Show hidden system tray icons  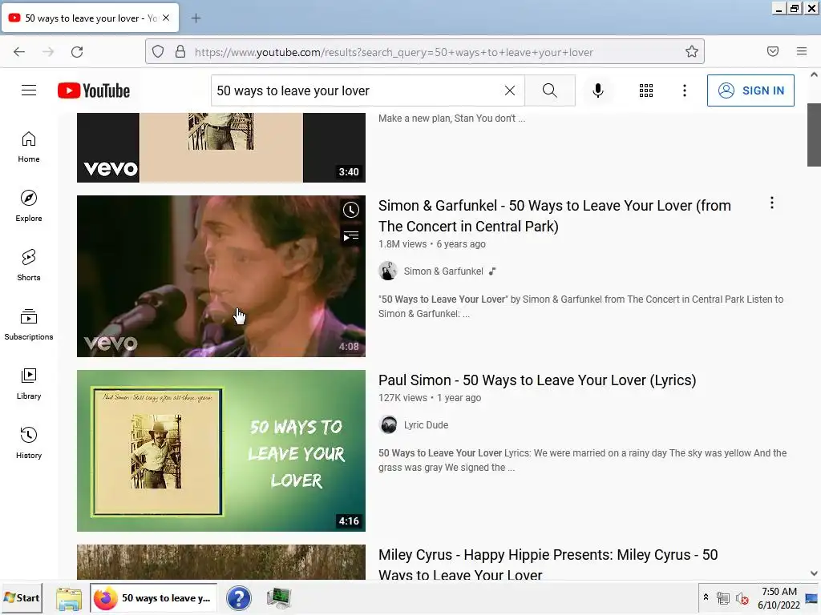tap(706, 597)
